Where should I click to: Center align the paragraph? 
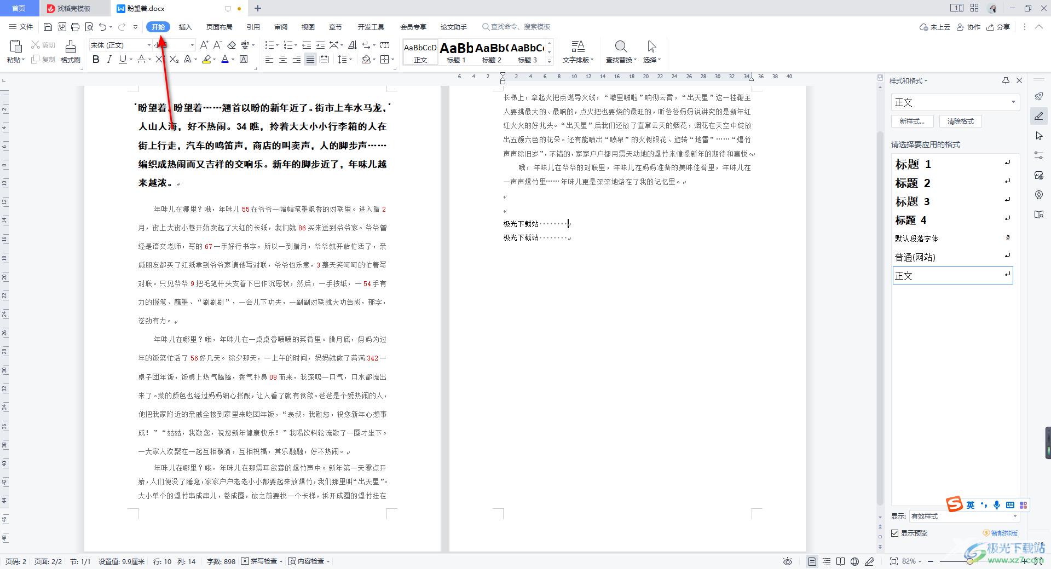pyautogui.click(x=283, y=59)
